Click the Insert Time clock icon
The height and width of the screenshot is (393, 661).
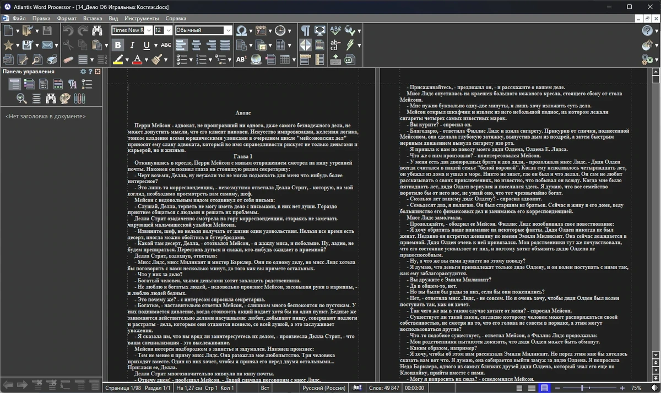tap(280, 31)
